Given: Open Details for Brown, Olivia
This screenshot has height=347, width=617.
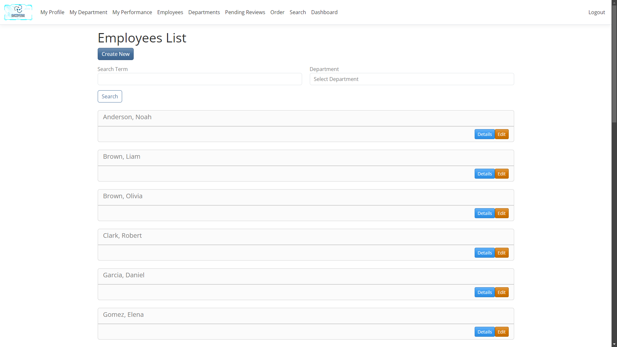Looking at the screenshot, I should point(484,213).
